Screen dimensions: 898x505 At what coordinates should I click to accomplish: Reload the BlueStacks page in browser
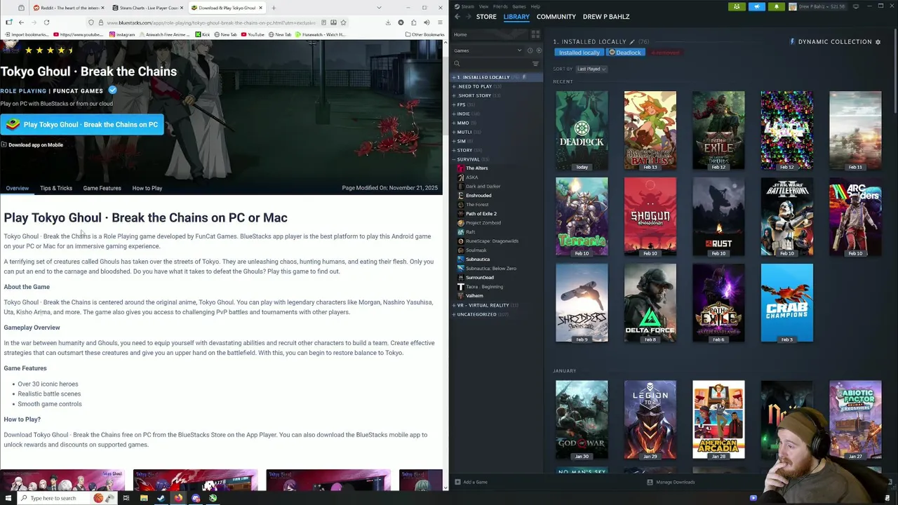tap(46, 22)
